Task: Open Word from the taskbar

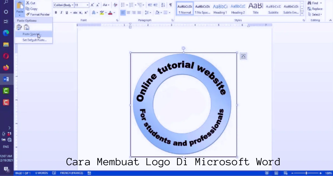Action: tap(6, 79)
